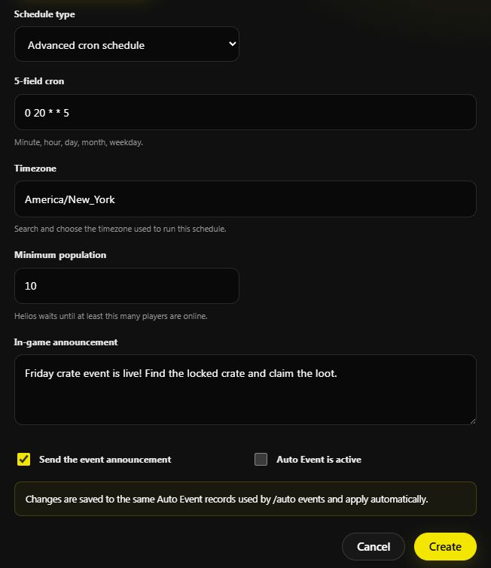Click the Timezone search field

245,199
